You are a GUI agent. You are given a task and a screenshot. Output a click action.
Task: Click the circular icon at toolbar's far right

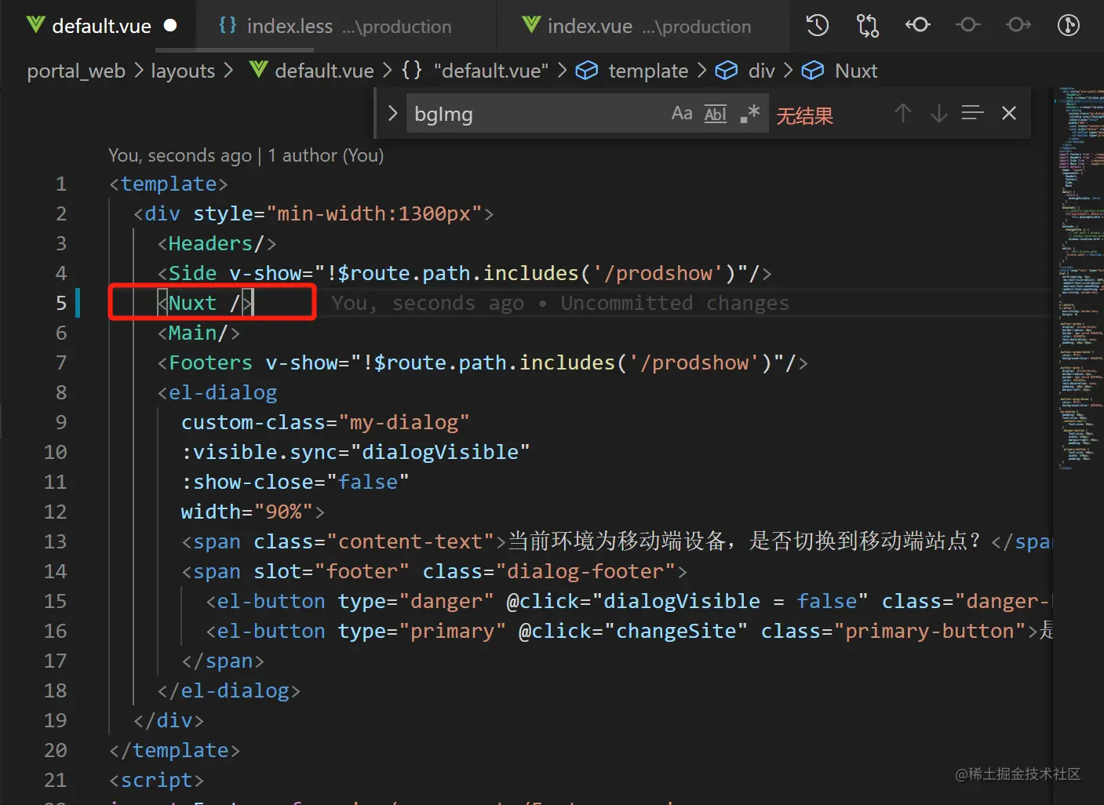[1068, 26]
